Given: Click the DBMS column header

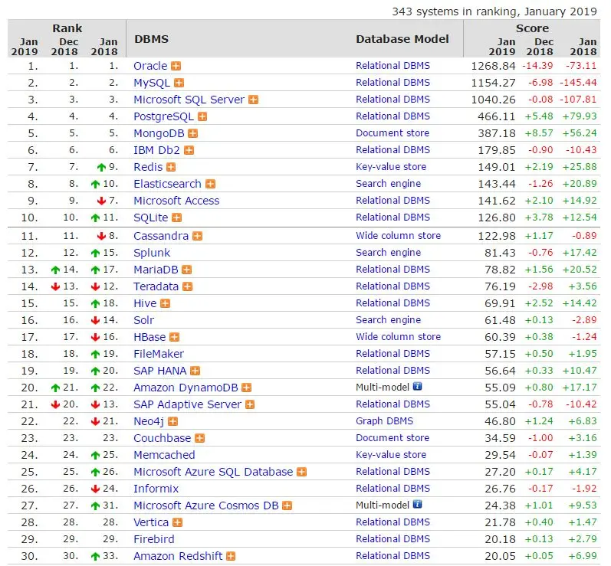Looking at the screenshot, I should pyautogui.click(x=152, y=39).
